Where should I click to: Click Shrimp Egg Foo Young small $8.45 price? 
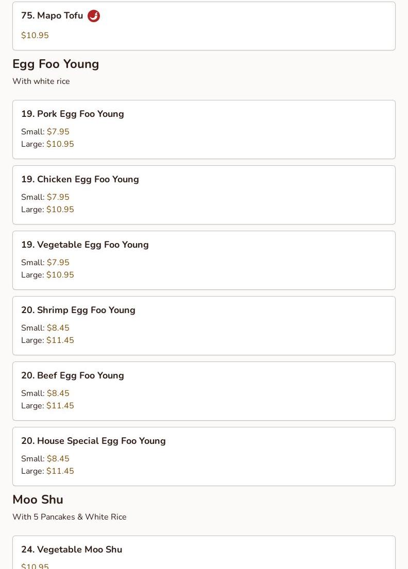point(58,328)
